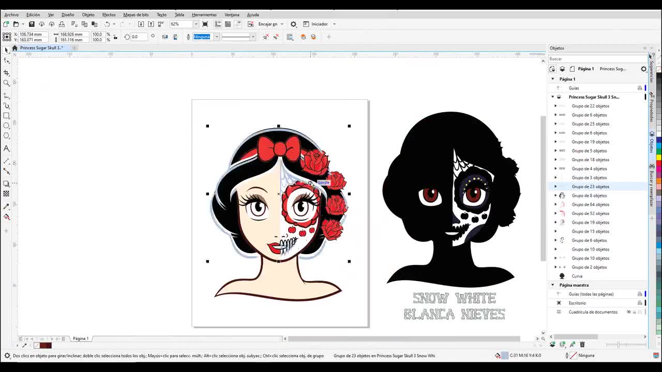The width and height of the screenshot is (662, 372).
Task: Collapse the Página 1 tree node
Action: click(552, 79)
